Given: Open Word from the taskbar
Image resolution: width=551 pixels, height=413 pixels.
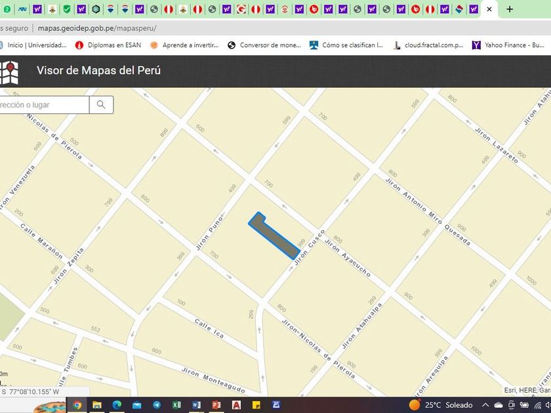Looking at the screenshot, I should click(196, 405).
